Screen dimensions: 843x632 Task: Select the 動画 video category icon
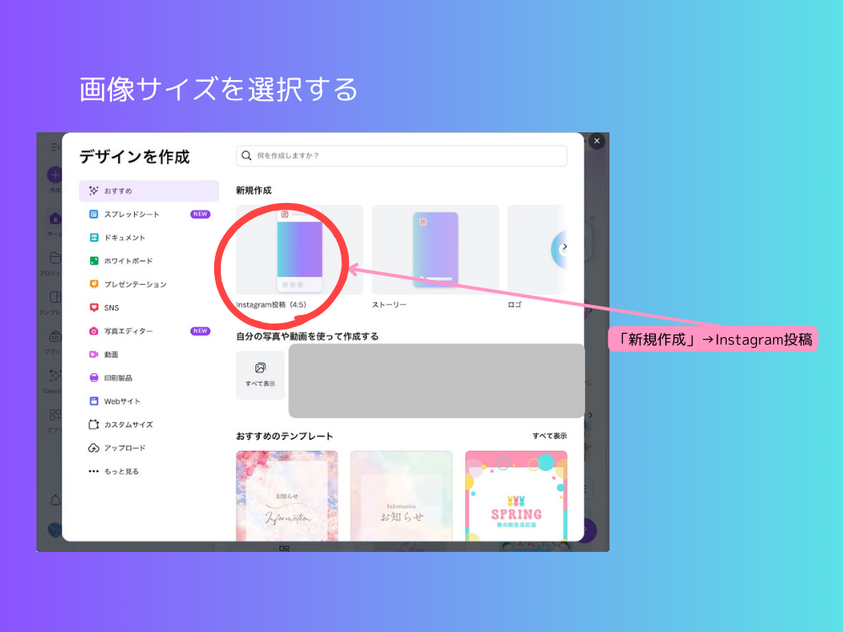[x=95, y=354]
